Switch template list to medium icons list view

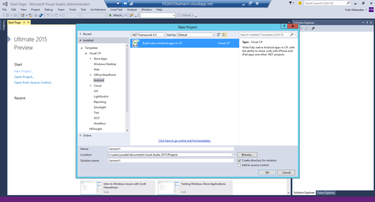(225, 35)
